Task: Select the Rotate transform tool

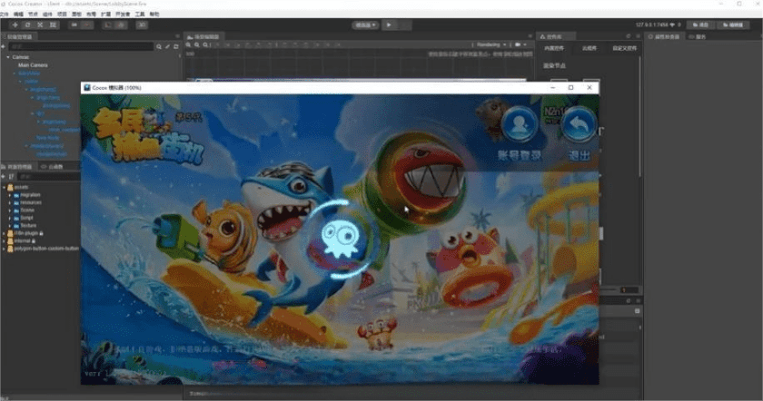Action: (26, 25)
